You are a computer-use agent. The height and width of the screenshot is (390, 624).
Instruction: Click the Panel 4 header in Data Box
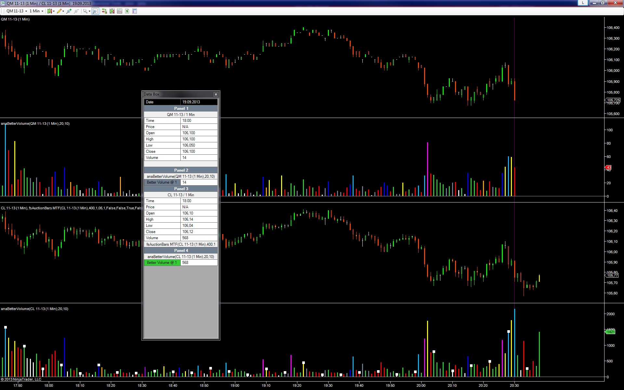click(181, 251)
